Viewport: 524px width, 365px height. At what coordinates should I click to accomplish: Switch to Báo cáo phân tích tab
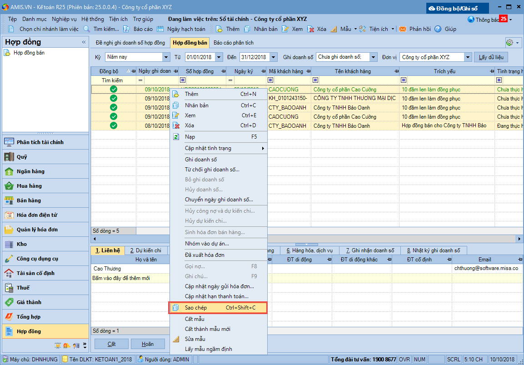click(x=234, y=43)
